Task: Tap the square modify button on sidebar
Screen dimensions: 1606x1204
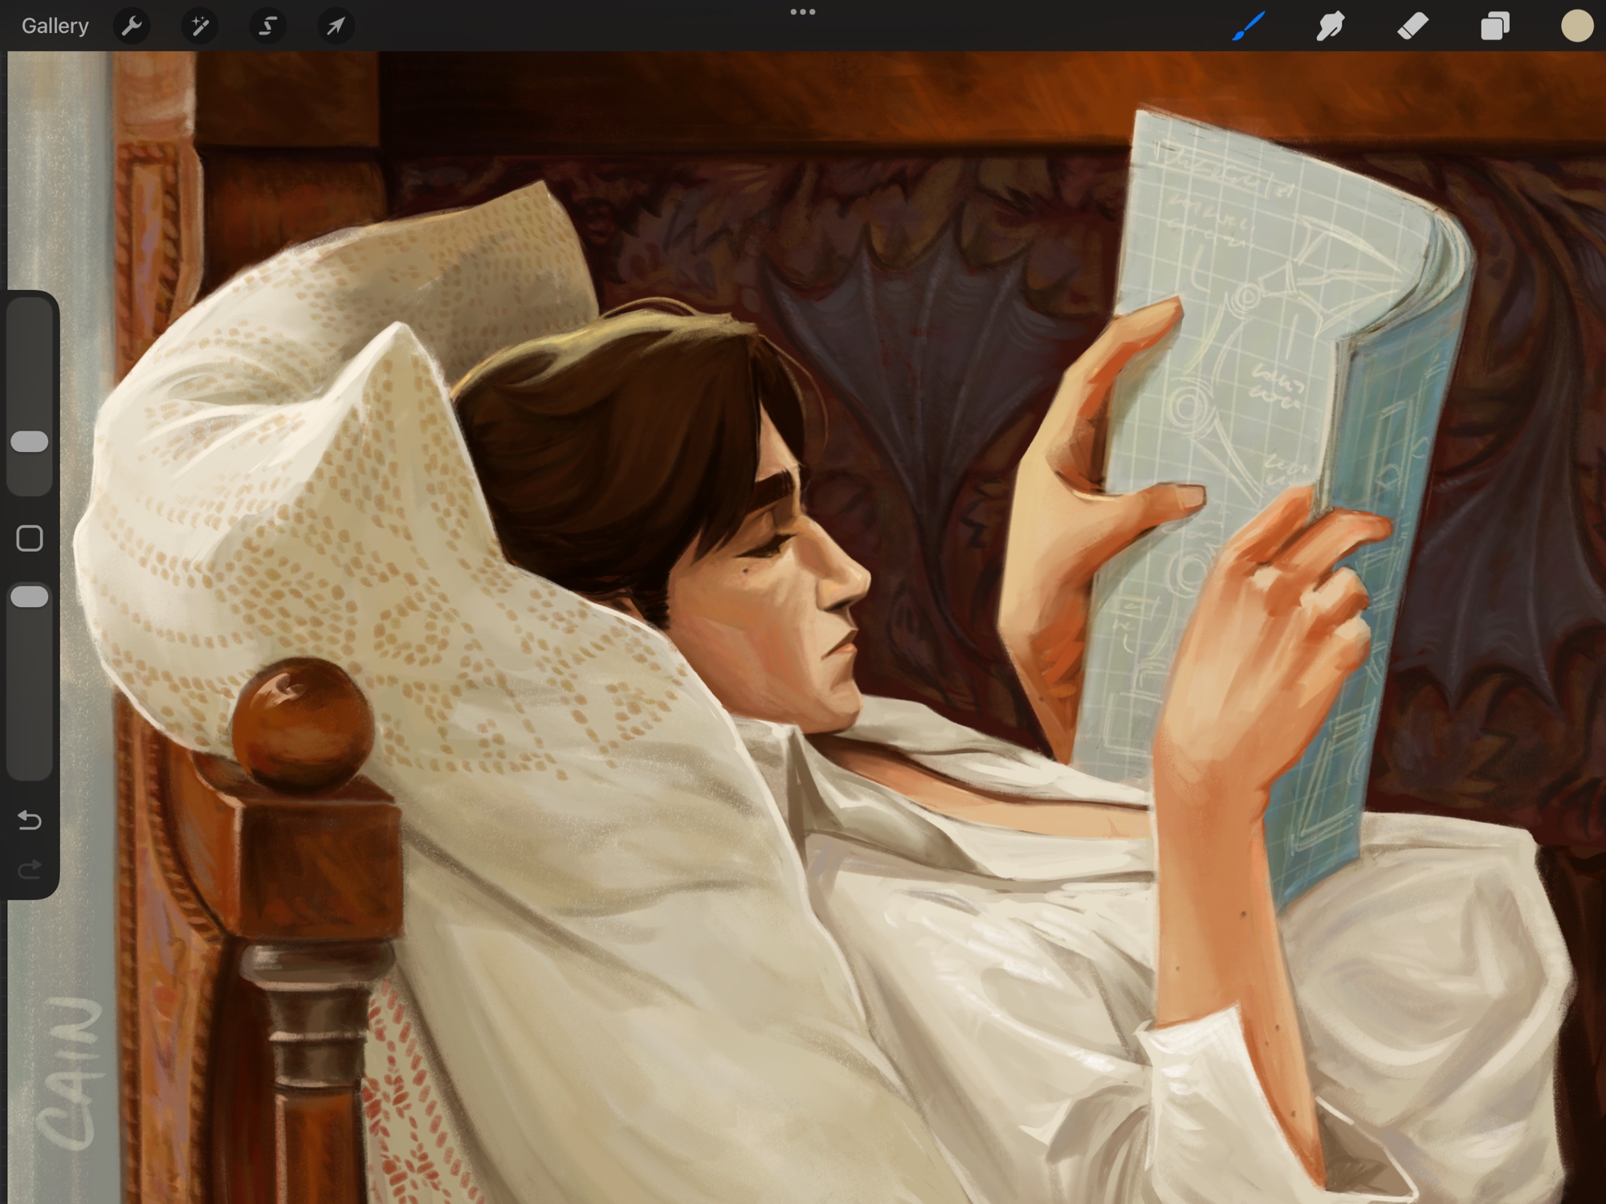Action: click(30, 538)
